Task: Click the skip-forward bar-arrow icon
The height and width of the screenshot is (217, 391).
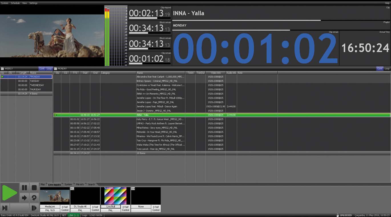Action: coord(34,208)
